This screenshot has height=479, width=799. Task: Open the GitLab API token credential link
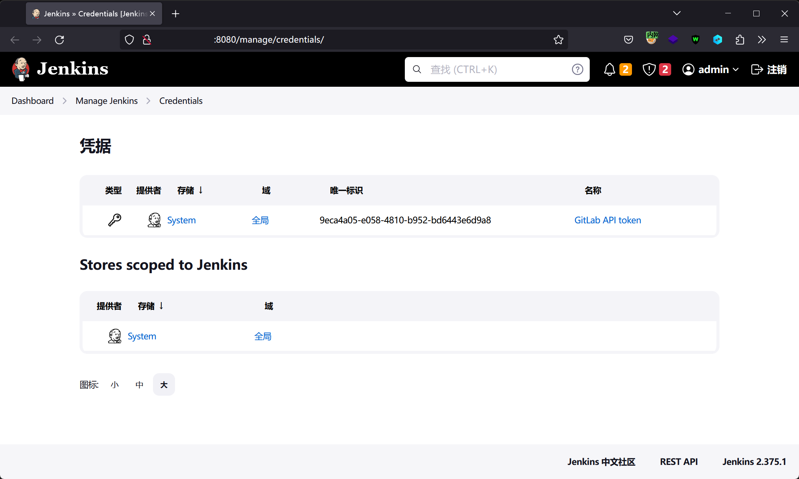point(608,220)
